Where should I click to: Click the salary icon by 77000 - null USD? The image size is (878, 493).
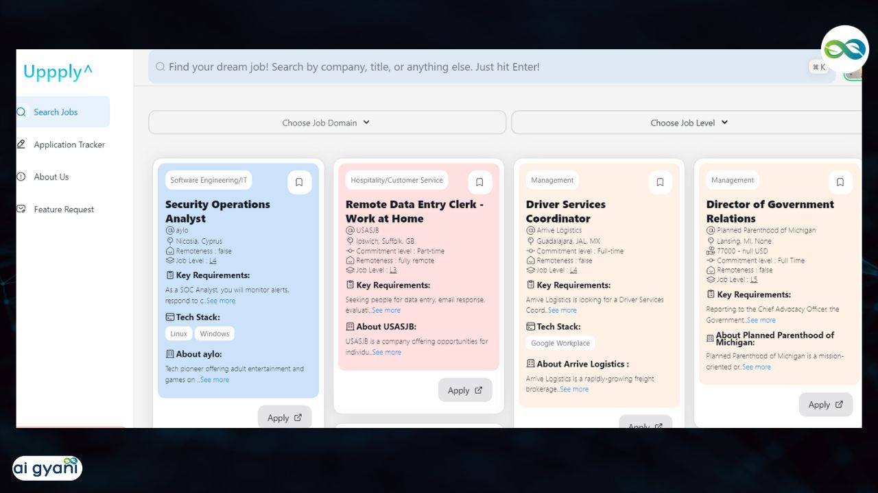[711, 251]
